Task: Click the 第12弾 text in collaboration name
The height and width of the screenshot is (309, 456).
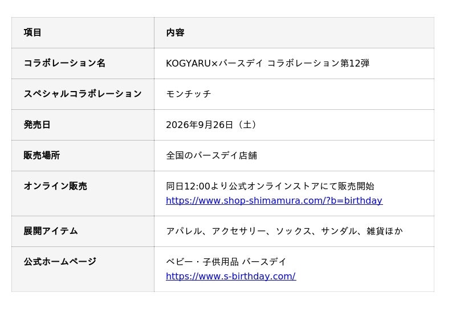Action: point(355,63)
